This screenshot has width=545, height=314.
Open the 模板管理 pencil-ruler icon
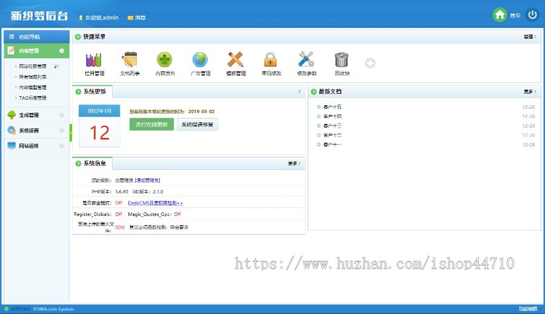[236, 59]
